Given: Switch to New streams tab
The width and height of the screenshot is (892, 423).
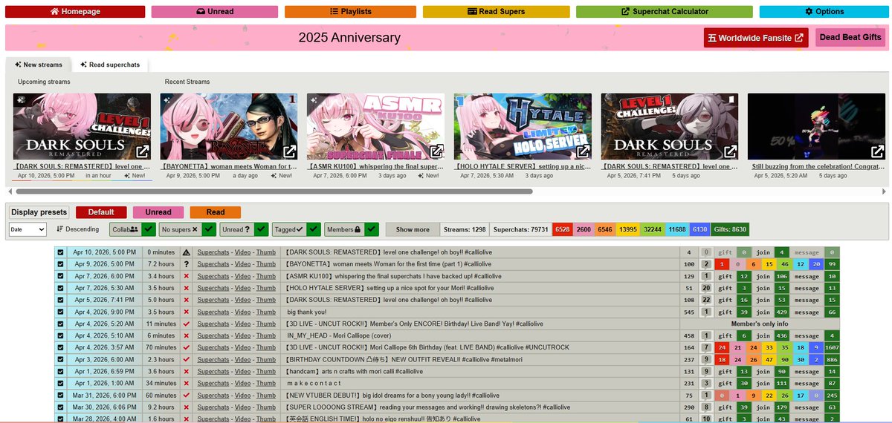Looking at the screenshot, I should coord(39,65).
